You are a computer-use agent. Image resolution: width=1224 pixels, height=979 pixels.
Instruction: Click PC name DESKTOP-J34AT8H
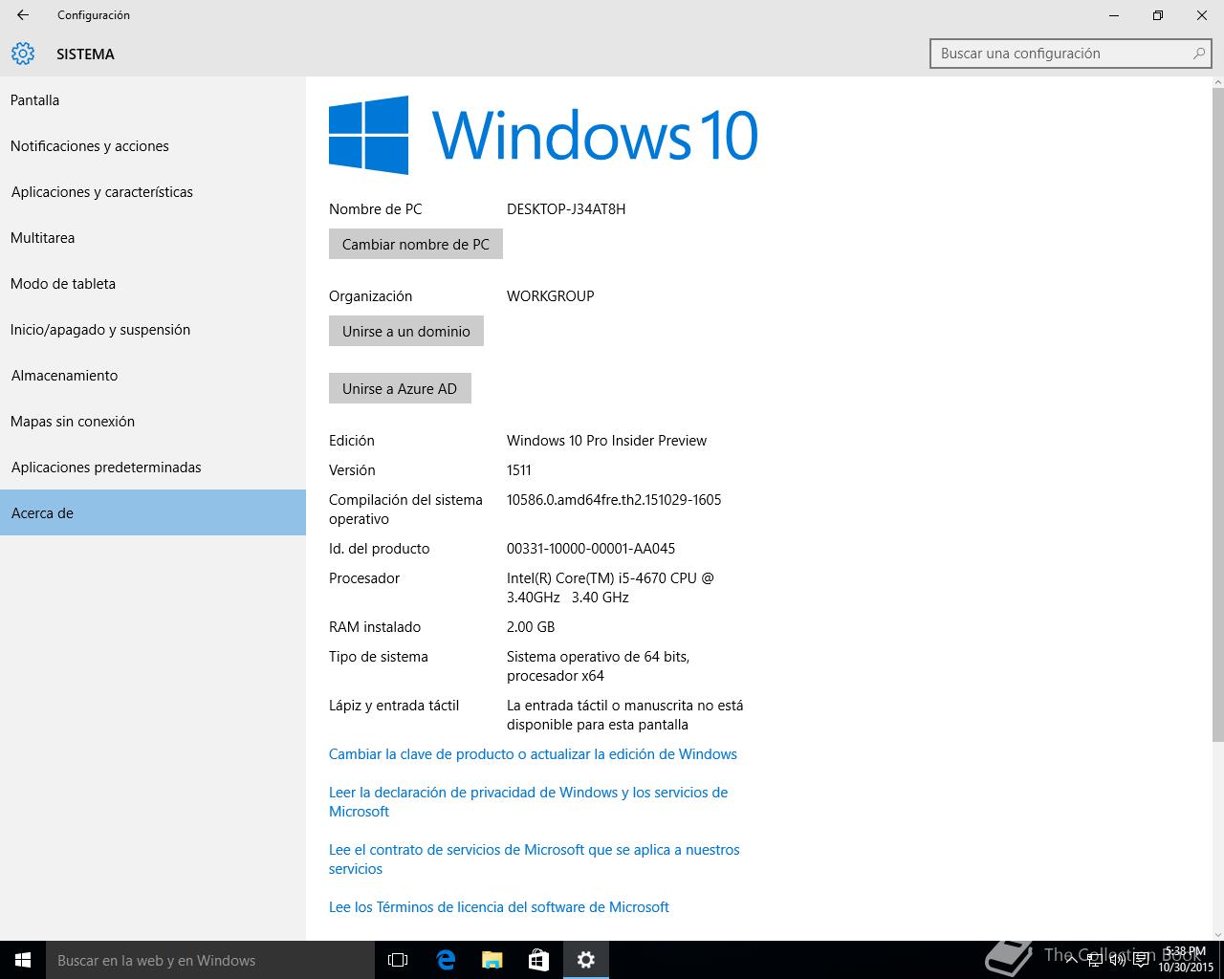tap(566, 208)
